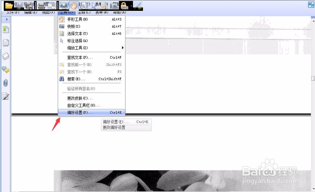Open the 视图 menu
315x192 pixels.
(49, 13)
